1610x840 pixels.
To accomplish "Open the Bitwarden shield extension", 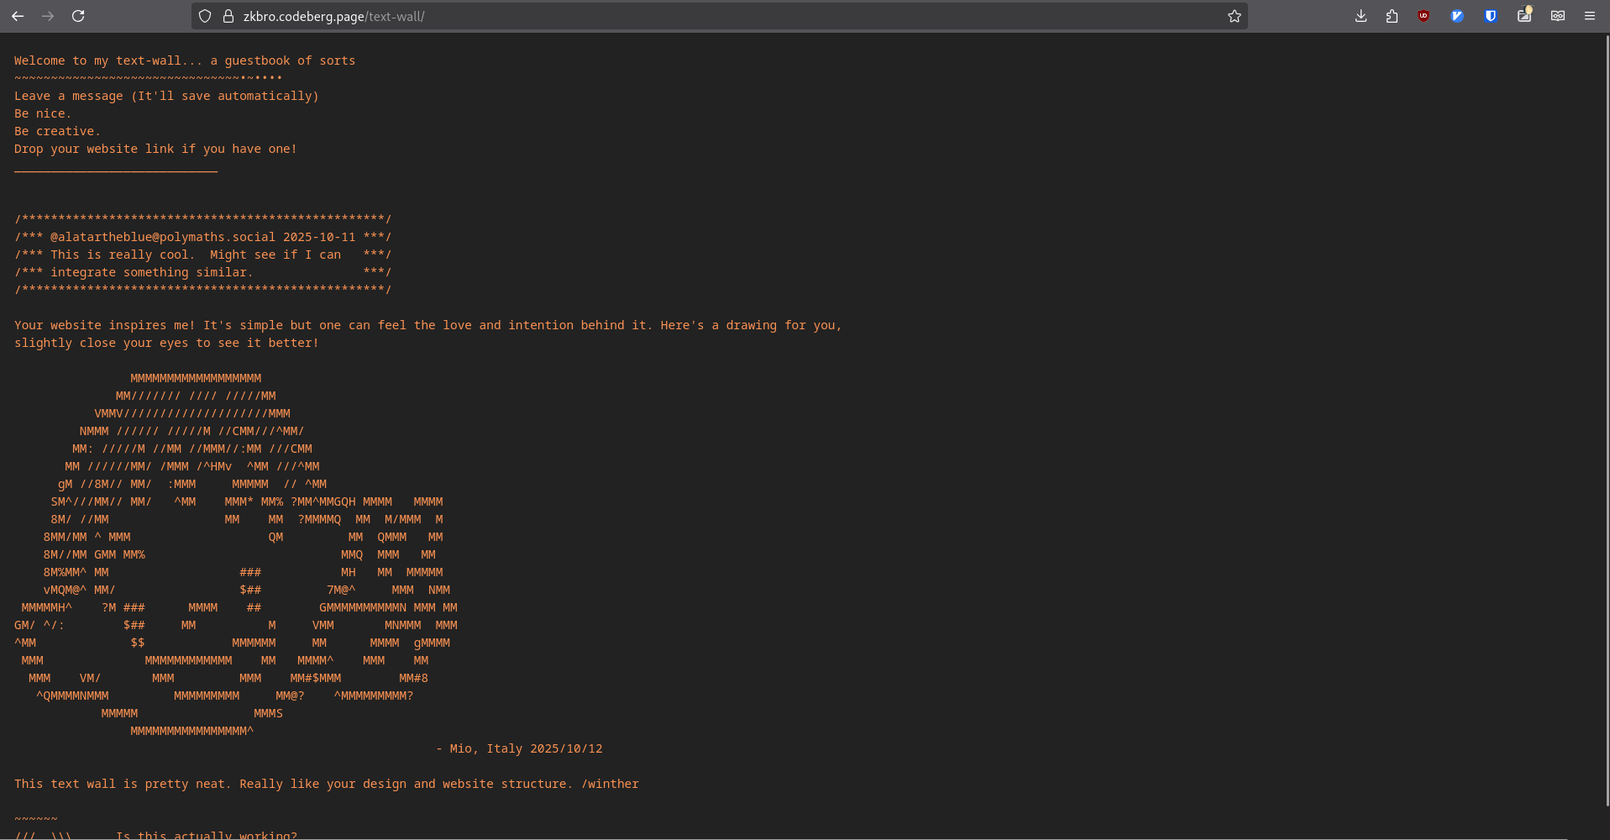I will tap(1491, 16).
